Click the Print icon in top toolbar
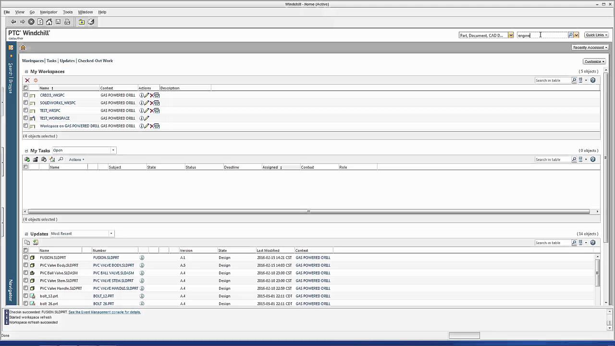The width and height of the screenshot is (615, 346). (67, 22)
